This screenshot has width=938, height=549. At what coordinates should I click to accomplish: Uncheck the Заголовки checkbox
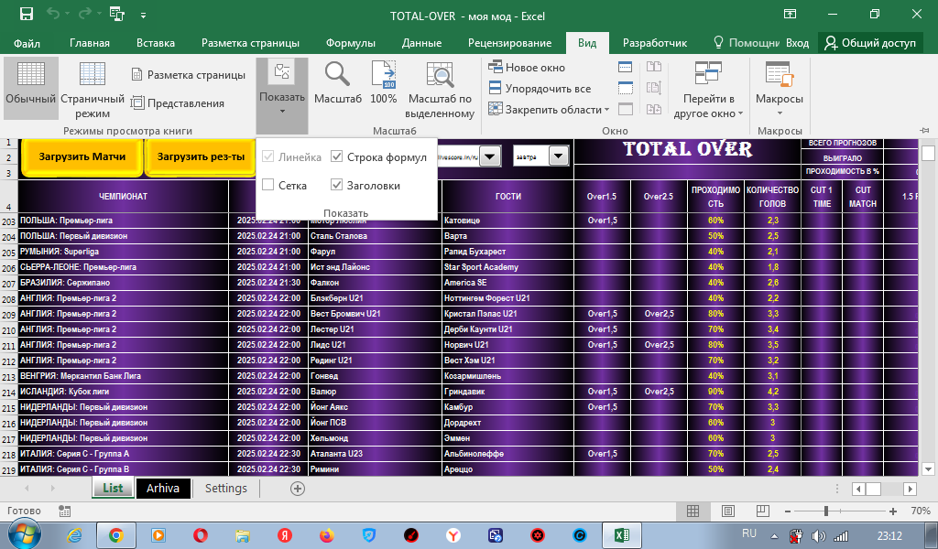(x=337, y=185)
